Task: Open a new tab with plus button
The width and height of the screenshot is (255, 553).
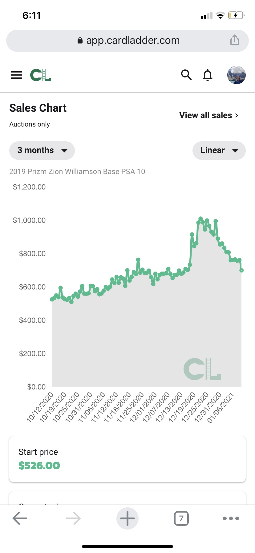Action: pos(127,518)
